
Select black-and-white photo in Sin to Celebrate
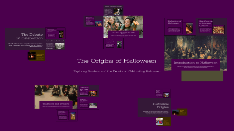(x=60, y=46)
